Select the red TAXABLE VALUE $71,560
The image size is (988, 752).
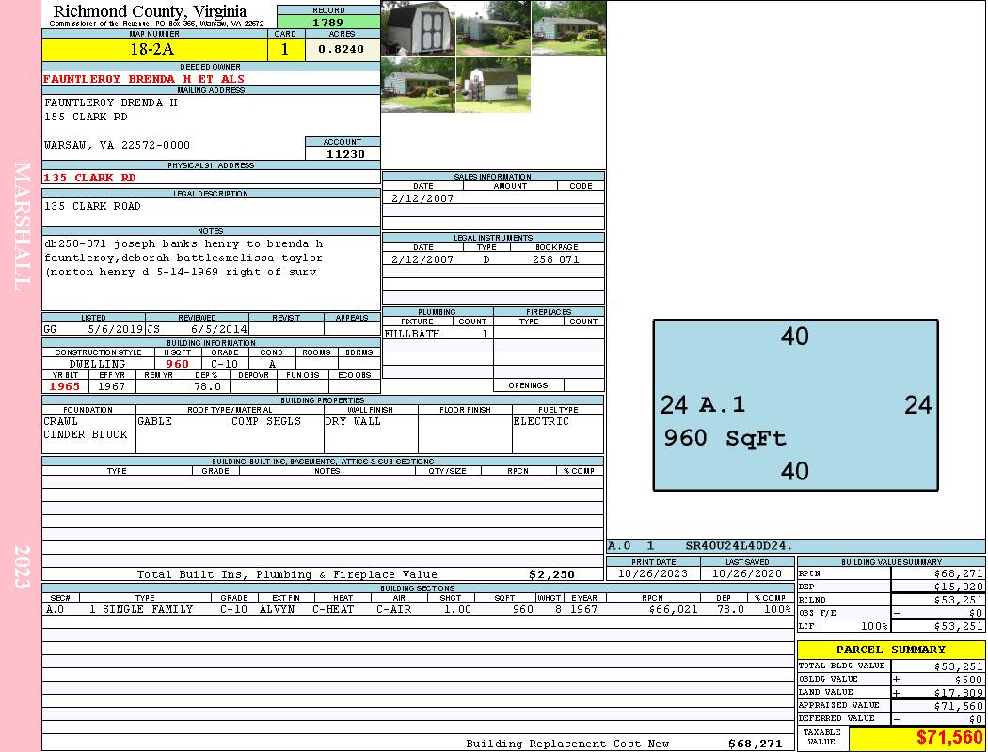click(948, 738)
